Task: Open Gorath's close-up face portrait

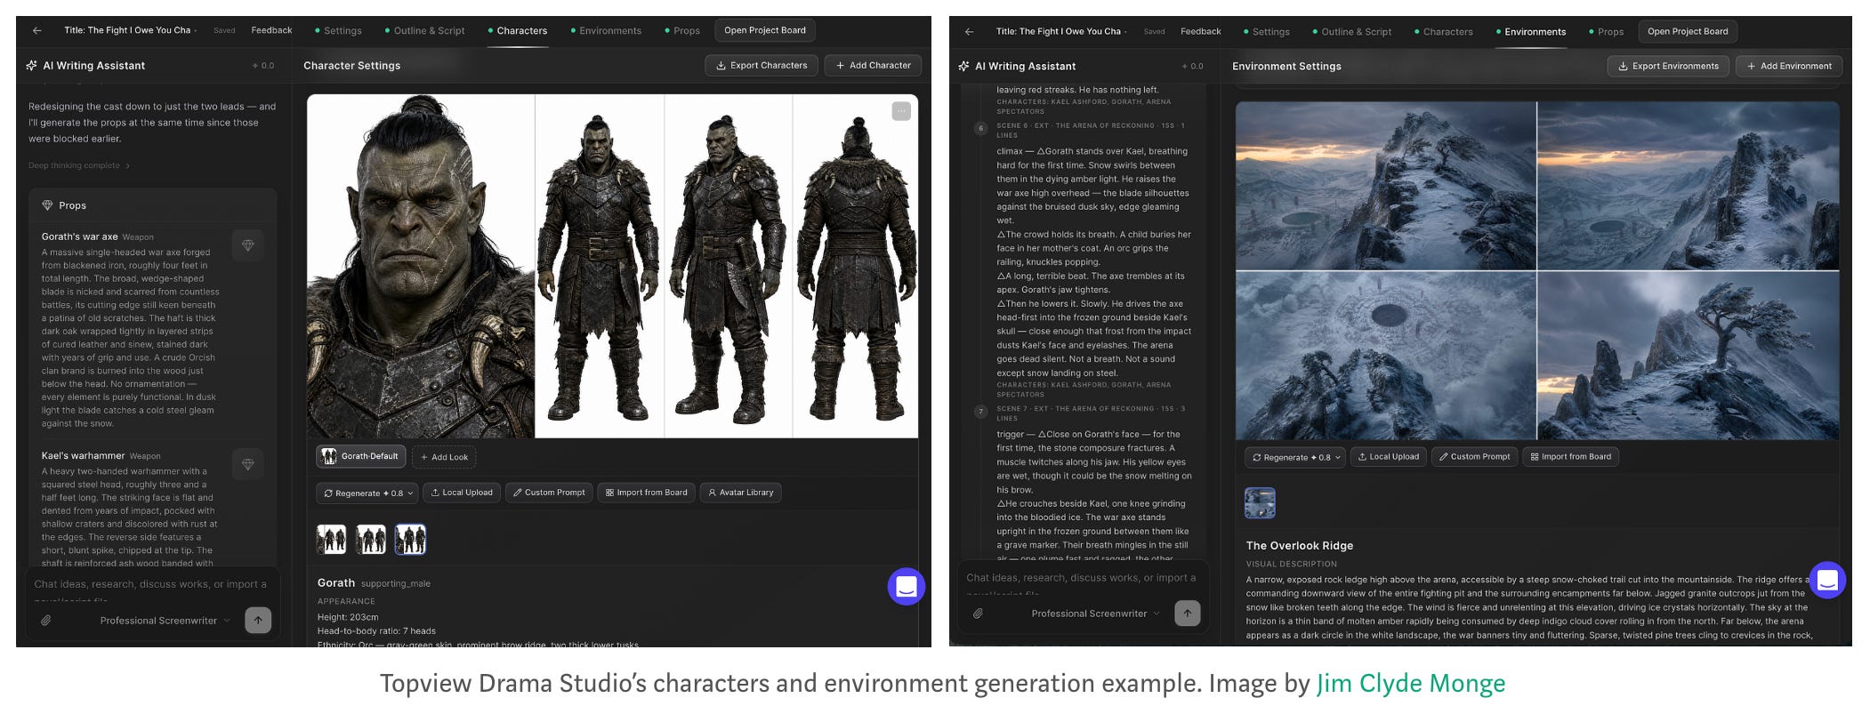Action: click(421, 267)
